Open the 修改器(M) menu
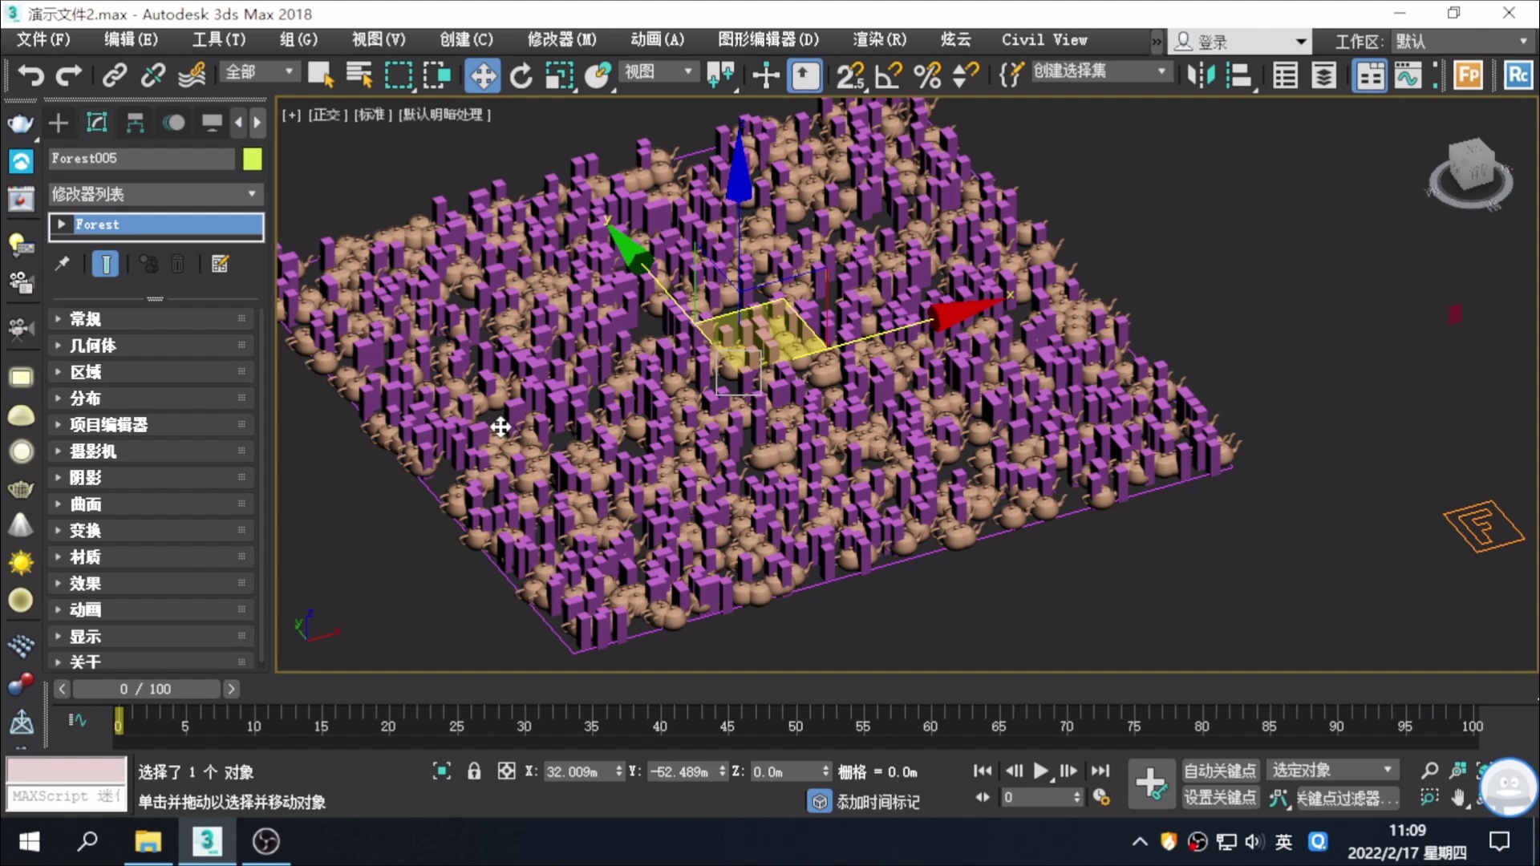The width and height of the screenshot is (1540, 866). (561, 39)
